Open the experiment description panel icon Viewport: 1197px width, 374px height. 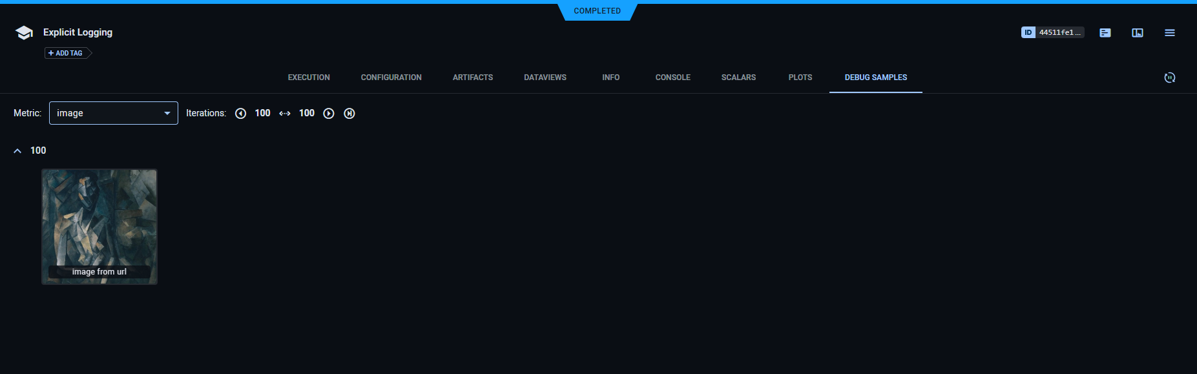[x=1105, y=33]
